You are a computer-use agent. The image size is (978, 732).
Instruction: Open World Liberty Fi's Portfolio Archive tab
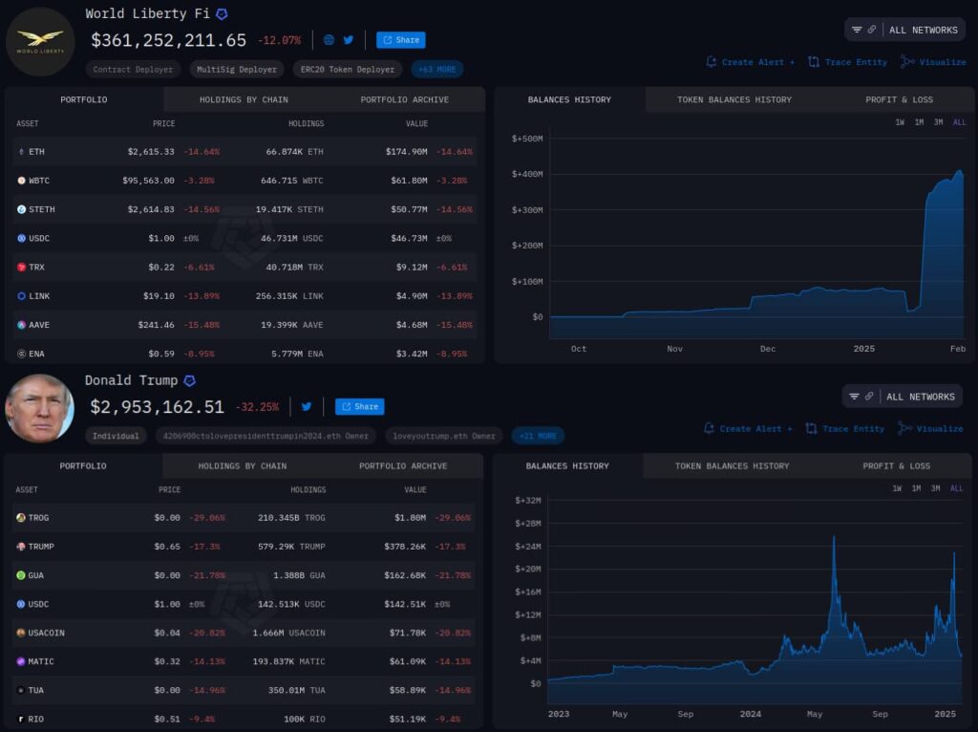405,99
